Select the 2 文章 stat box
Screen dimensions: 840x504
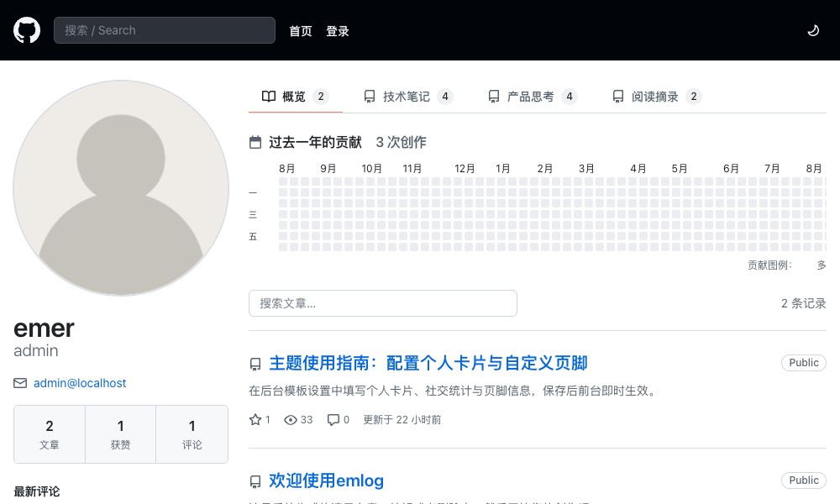50,434
